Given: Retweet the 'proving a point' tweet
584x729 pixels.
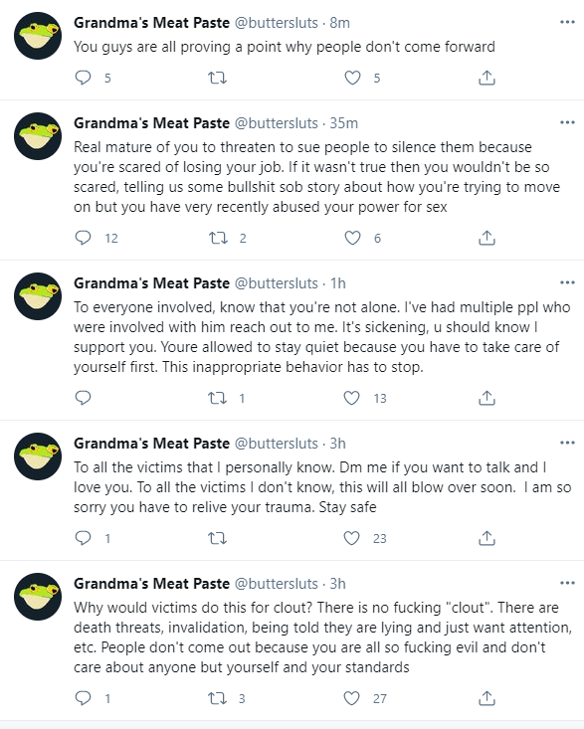Looking at the screenshot, I should pos(217,78).
